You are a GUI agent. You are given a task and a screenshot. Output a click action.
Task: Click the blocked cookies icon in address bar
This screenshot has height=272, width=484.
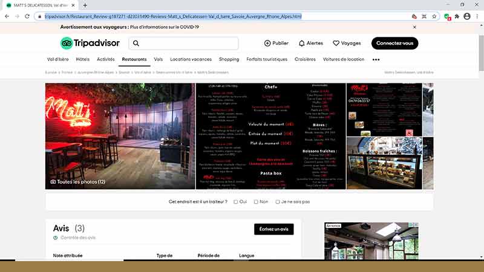coord(414,16)
